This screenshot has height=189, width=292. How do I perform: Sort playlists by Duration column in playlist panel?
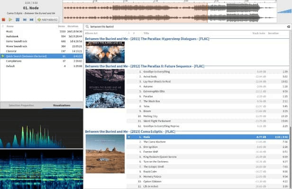pyautogui.click(x=73, y=26)
